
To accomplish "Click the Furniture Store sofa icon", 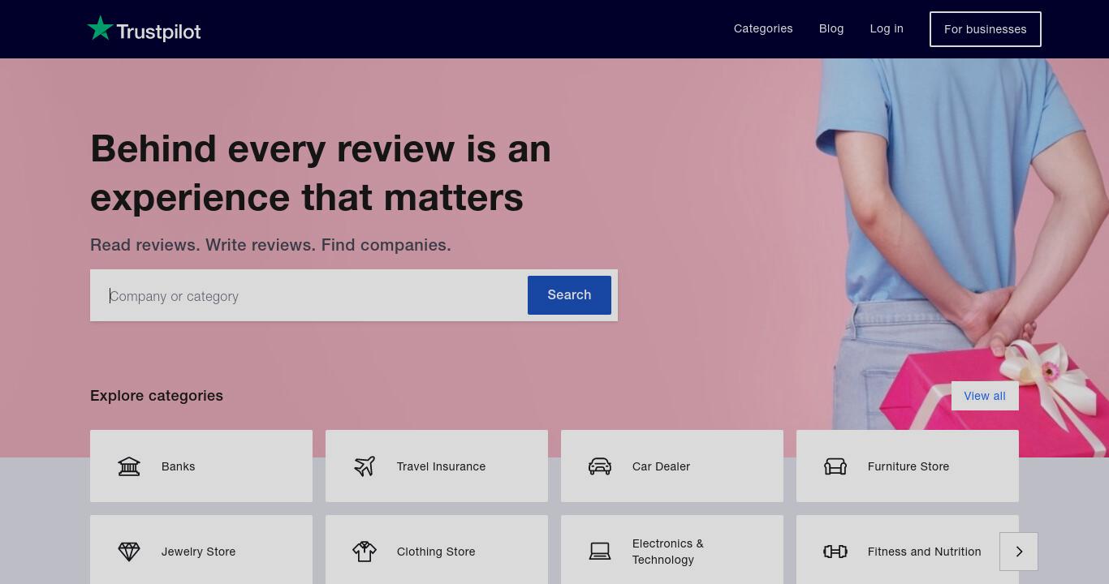I will point(835,466).
